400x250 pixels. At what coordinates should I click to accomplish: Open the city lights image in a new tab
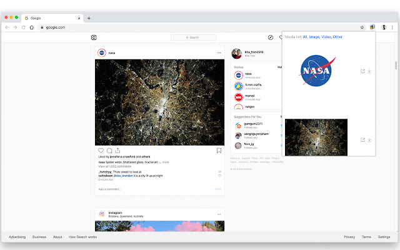coord(362,140)
